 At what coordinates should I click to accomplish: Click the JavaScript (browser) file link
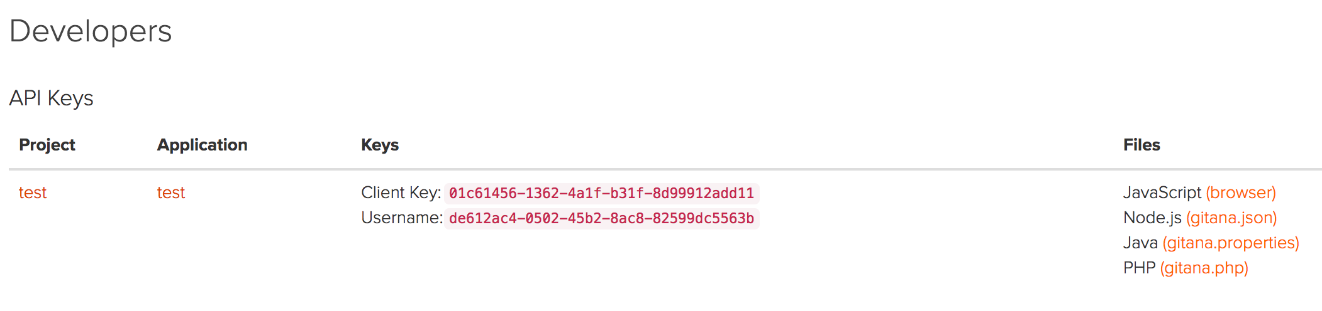(1240, 192)
